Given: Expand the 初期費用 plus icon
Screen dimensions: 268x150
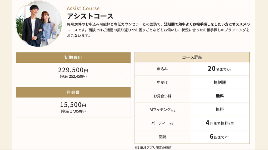Looking at the screenshot, I should click(x=123, y=73).
